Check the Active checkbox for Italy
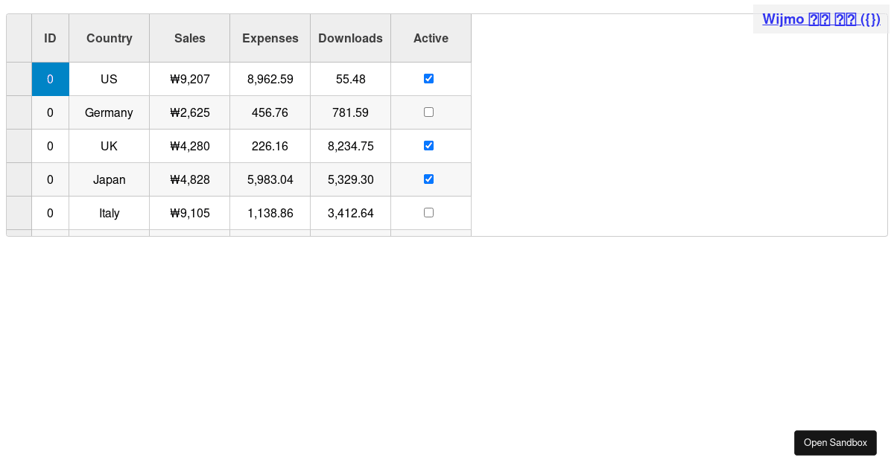This screenshot has height=469, width=894. coord(428,213)
